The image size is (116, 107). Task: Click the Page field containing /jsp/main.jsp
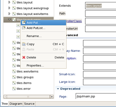click(96, 96)
